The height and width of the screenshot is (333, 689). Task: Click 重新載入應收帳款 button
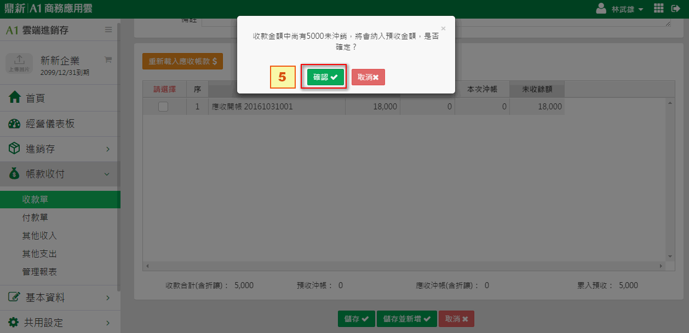[182, 61]
